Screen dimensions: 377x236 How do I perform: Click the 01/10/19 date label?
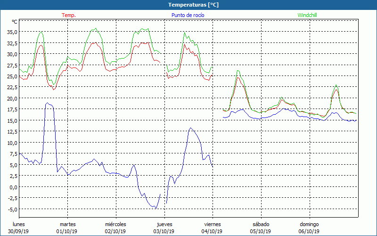(x=67, y=231)
